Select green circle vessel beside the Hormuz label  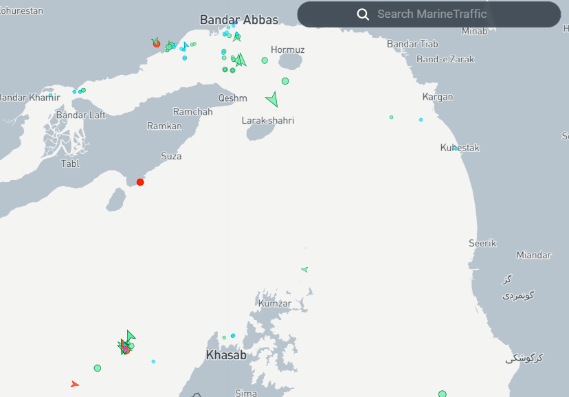(x=265, y=60)
